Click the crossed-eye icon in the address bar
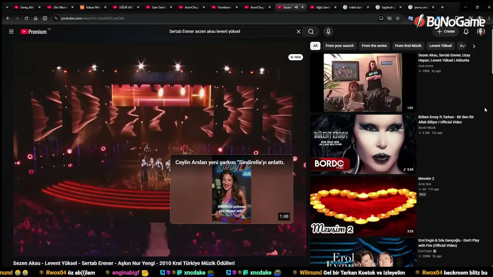 click(x=389, y=18)
